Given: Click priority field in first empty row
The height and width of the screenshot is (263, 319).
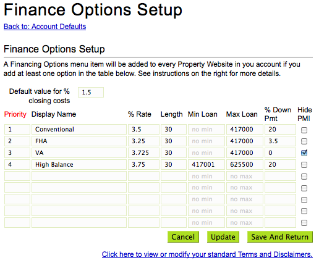Looking at the screenshot, I should click(x=17, y=177).
